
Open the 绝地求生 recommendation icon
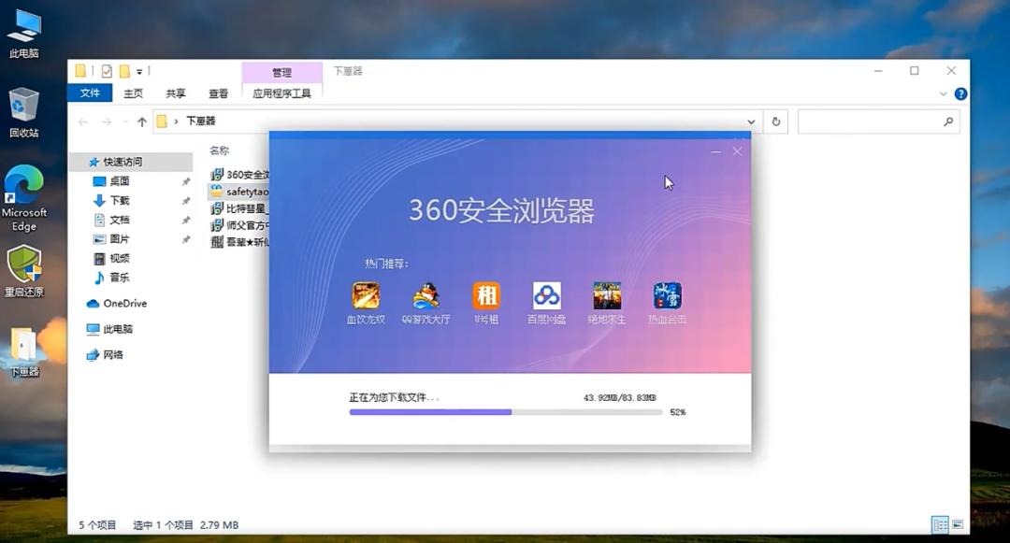[605, 294]
